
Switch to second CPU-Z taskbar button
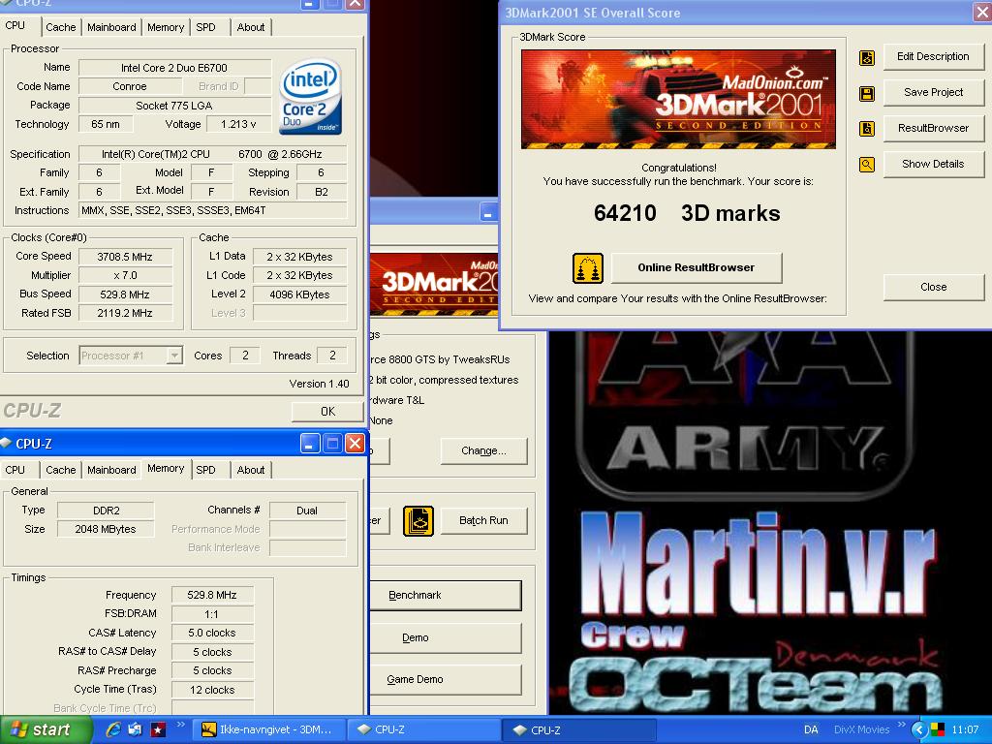579,730
